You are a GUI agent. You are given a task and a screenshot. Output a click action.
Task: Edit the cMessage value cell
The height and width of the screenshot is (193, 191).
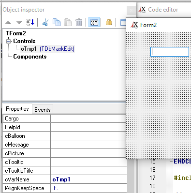point(88,145)
